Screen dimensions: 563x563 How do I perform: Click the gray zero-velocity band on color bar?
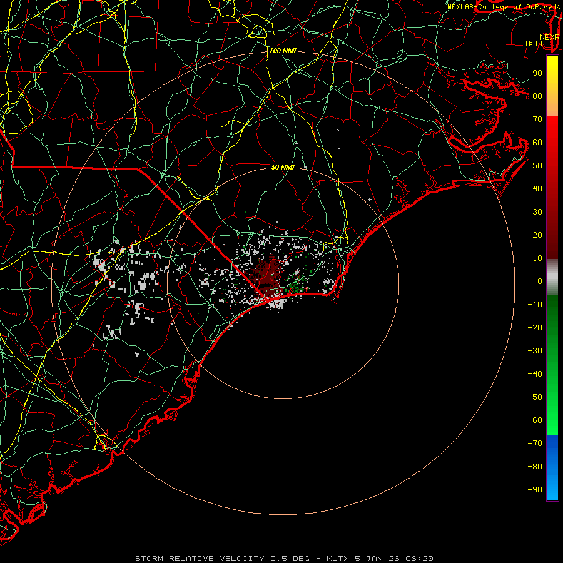click(552, 277)
